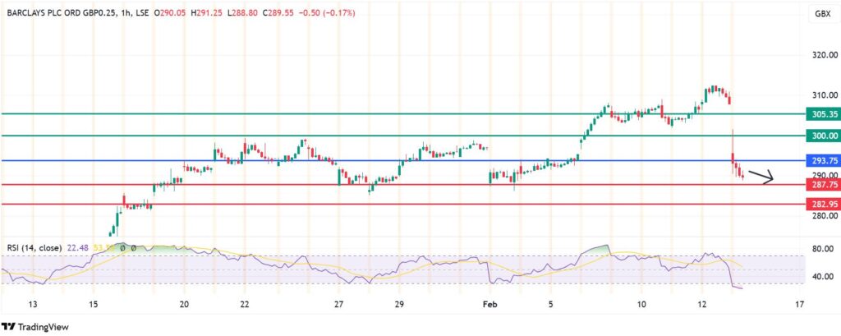Click date 17 on the time axis
841x336 pixels.
pyautogui.click(x=799, y=304)
